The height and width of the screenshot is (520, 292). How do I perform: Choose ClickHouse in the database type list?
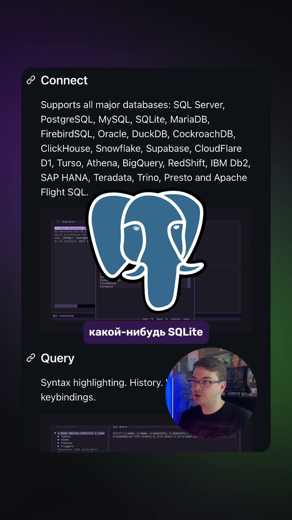[108, 284]
